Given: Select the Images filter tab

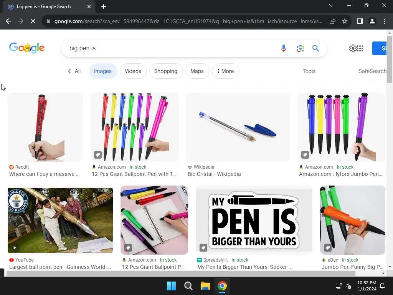Looking at the screenshot, I should coord(103,71).
